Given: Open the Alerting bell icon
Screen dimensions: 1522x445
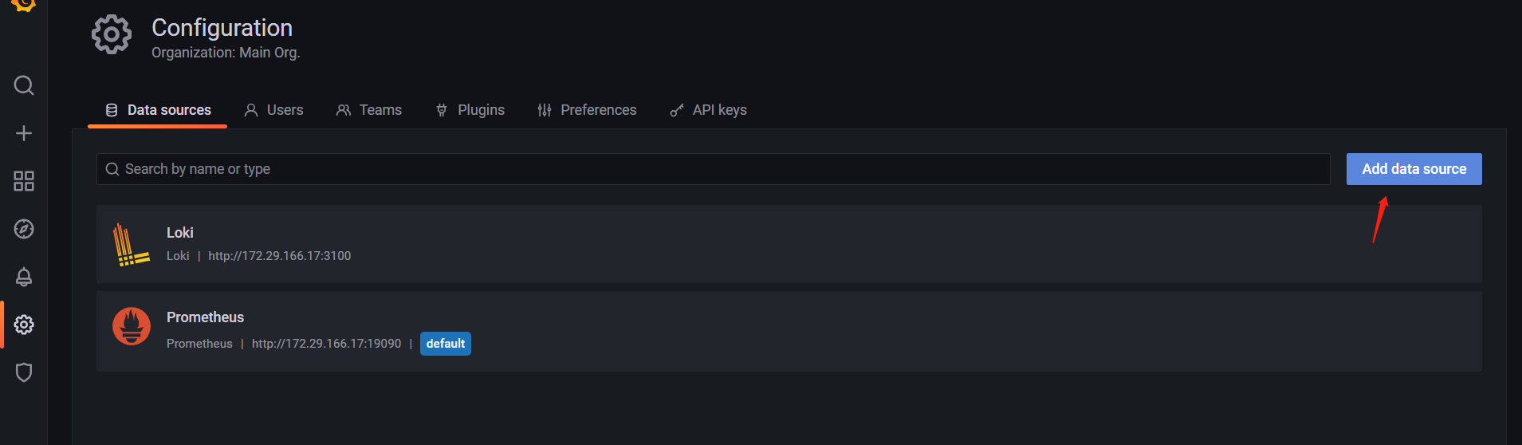Looking at the screenshot, I should (24, 277).
